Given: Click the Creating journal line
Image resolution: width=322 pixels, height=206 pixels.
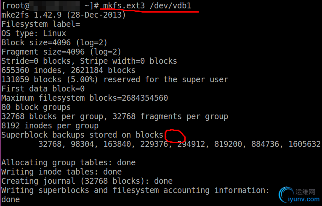Looking at the screenshot, I should pyautogui.click(x=87, y=181).
